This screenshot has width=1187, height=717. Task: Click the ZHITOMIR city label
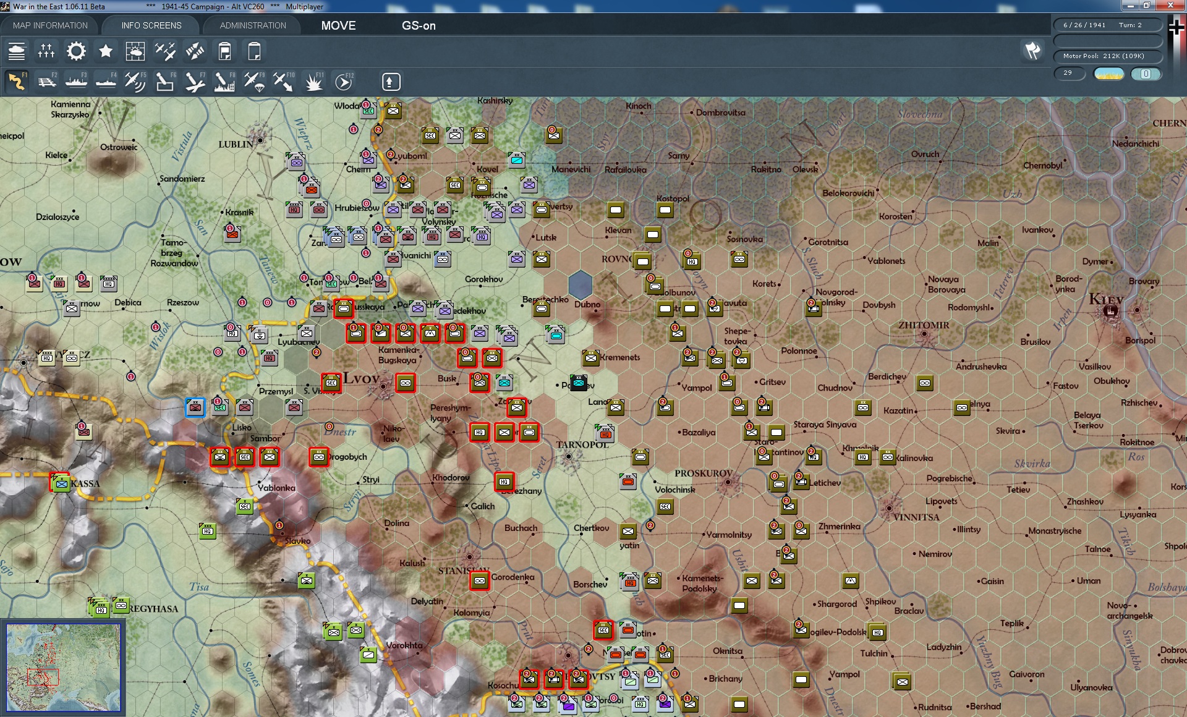(924, 325)
